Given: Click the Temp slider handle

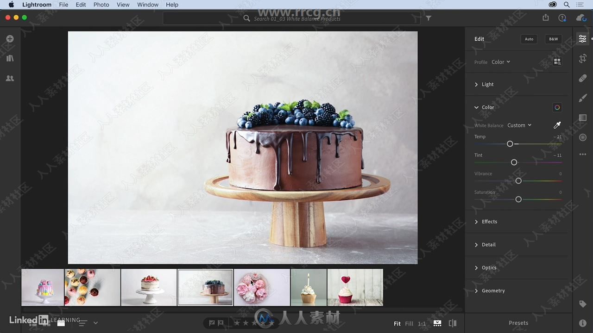Looking at the screenshot, I should pyautogui.click(x=510, y=144).
